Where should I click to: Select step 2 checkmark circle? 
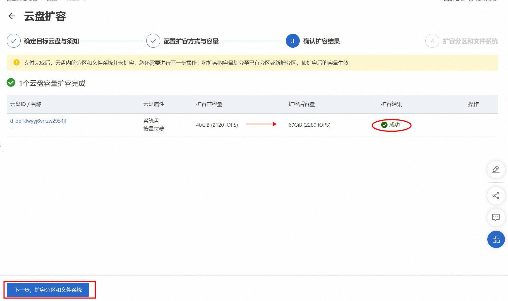point(153,41)
